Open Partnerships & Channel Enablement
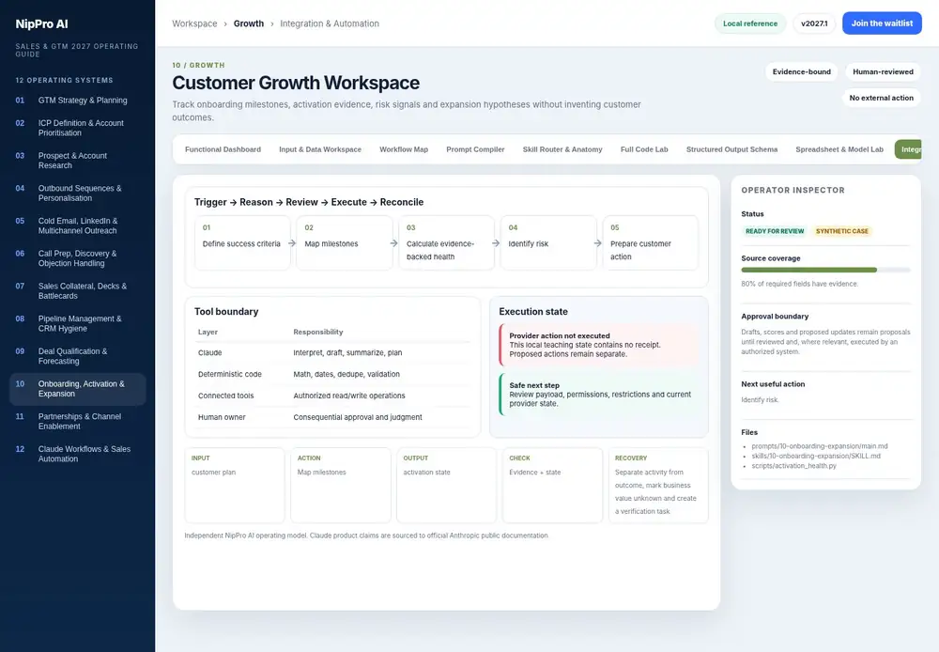939x652 pixels. (x=77, y=421)
